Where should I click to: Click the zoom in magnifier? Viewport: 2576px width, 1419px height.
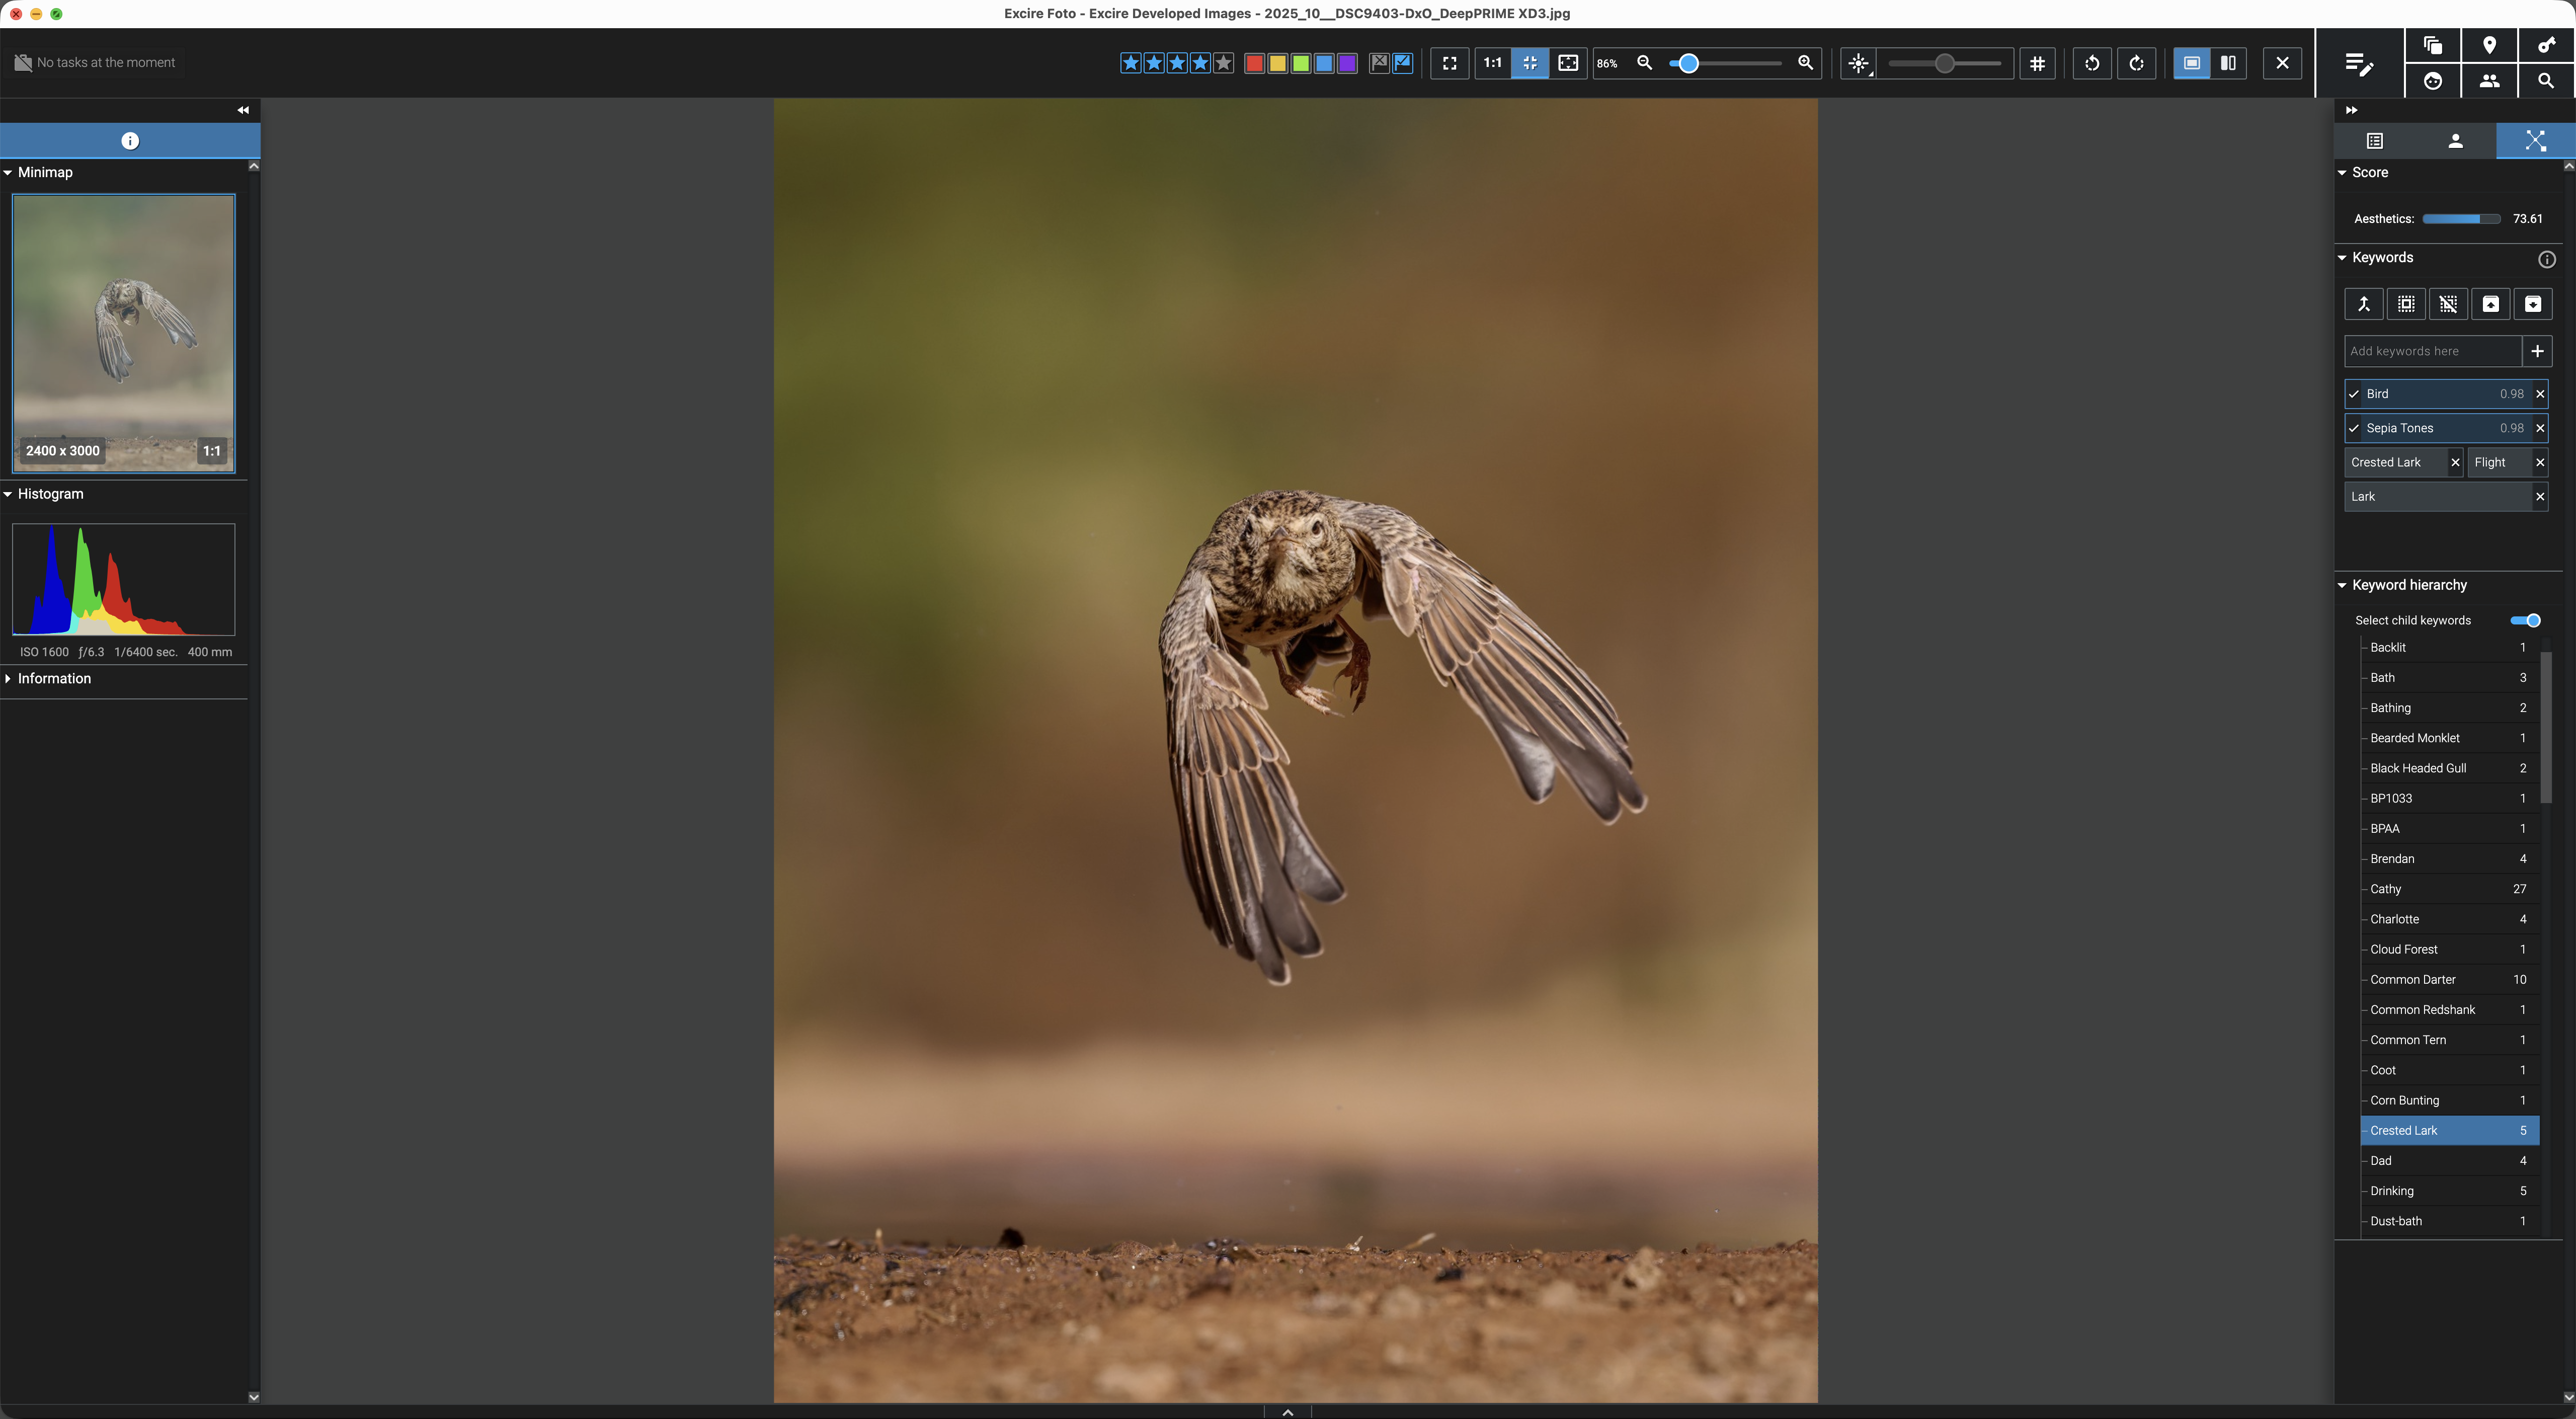click(x=1805, y=63)
